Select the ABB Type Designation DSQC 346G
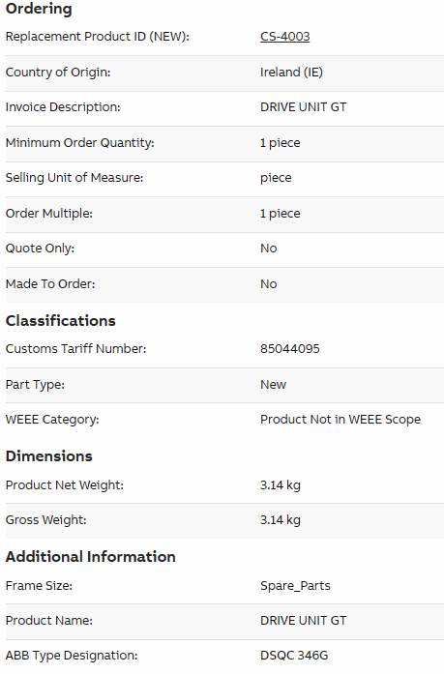Screen dimensions: 444x674 coord(294,656)
